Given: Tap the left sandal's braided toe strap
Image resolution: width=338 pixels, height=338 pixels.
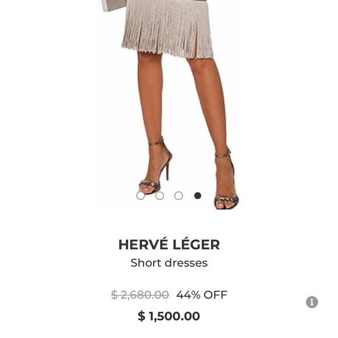Looking at the screenshot, I should tap(149, 185).
